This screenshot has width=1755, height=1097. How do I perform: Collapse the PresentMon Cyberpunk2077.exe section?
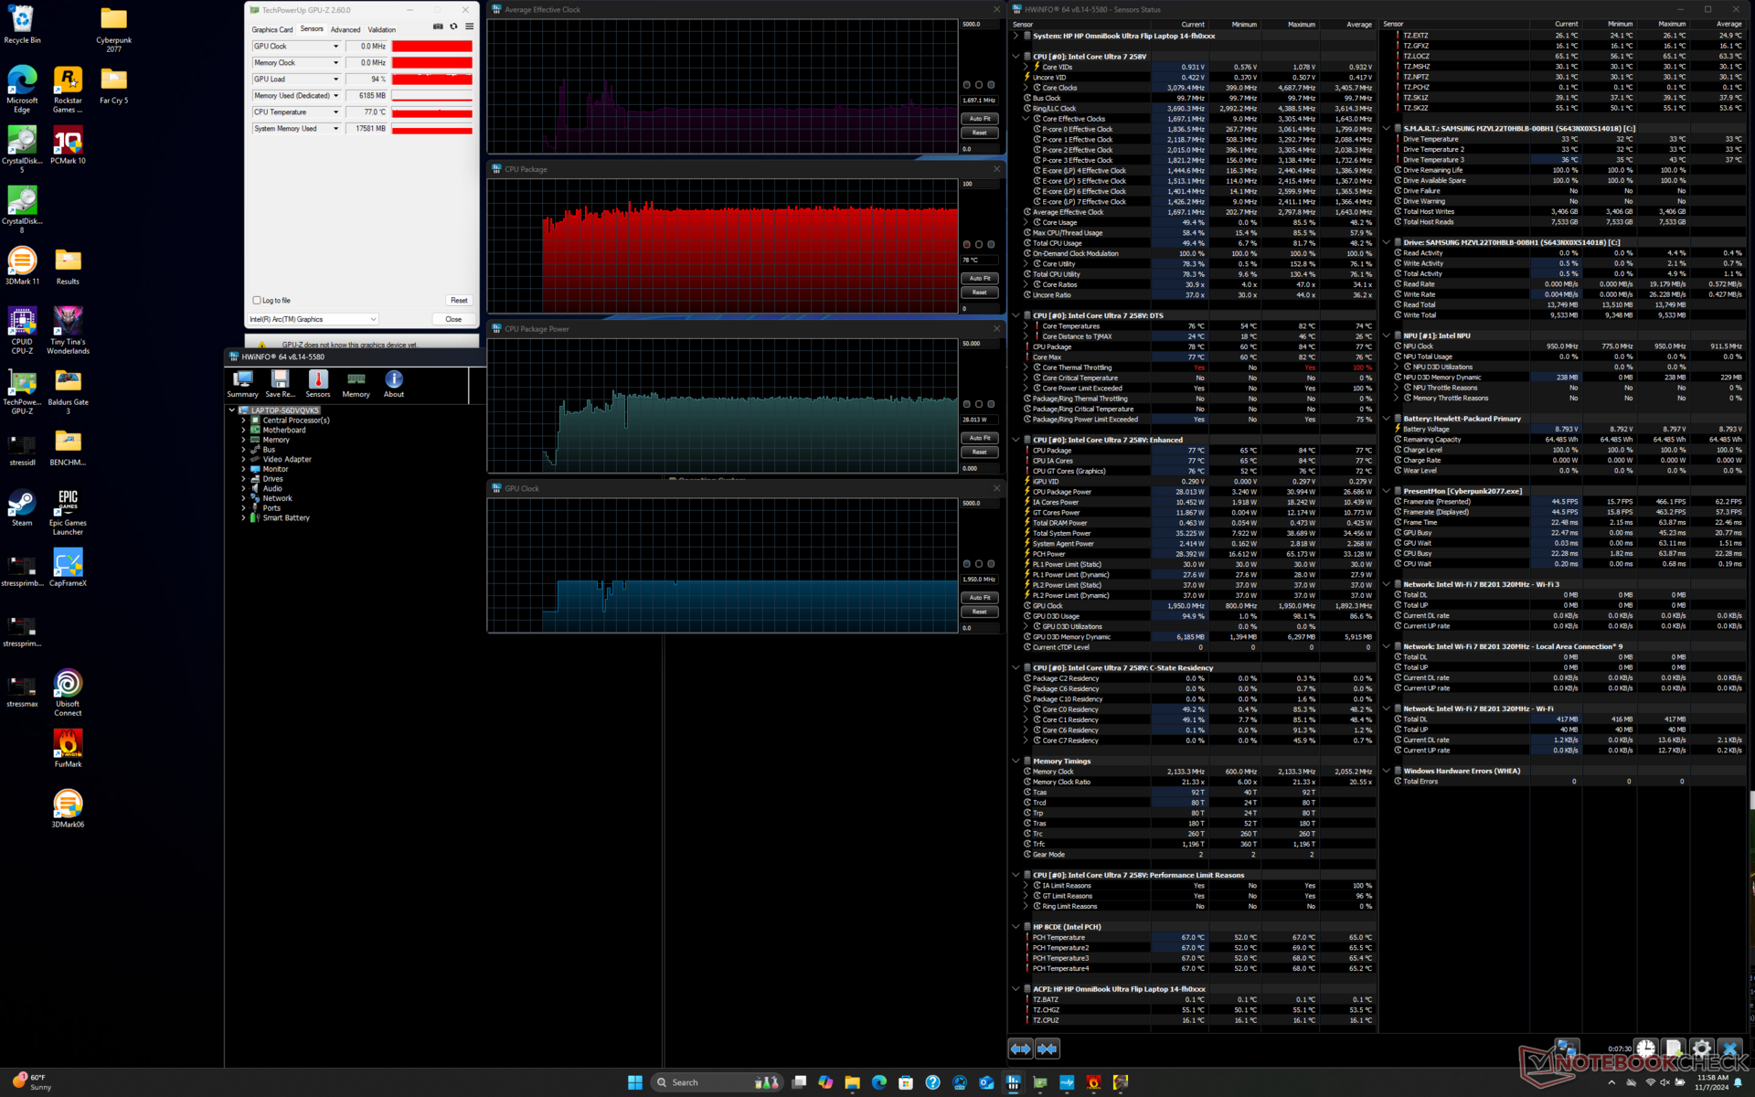point(1387,491)
